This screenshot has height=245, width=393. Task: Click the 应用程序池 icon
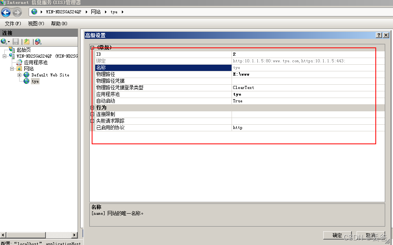(19, 62)
